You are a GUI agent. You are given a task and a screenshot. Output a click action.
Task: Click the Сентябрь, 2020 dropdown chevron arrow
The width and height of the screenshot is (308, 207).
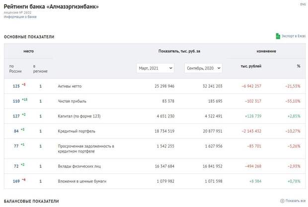click(219, 68)
